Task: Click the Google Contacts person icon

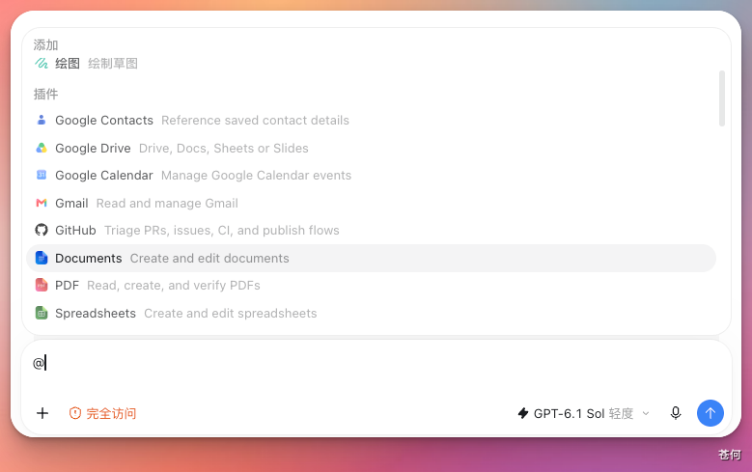Action: [42, 120]
